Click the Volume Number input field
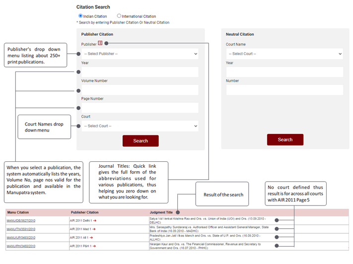 [x=140, y=90]
